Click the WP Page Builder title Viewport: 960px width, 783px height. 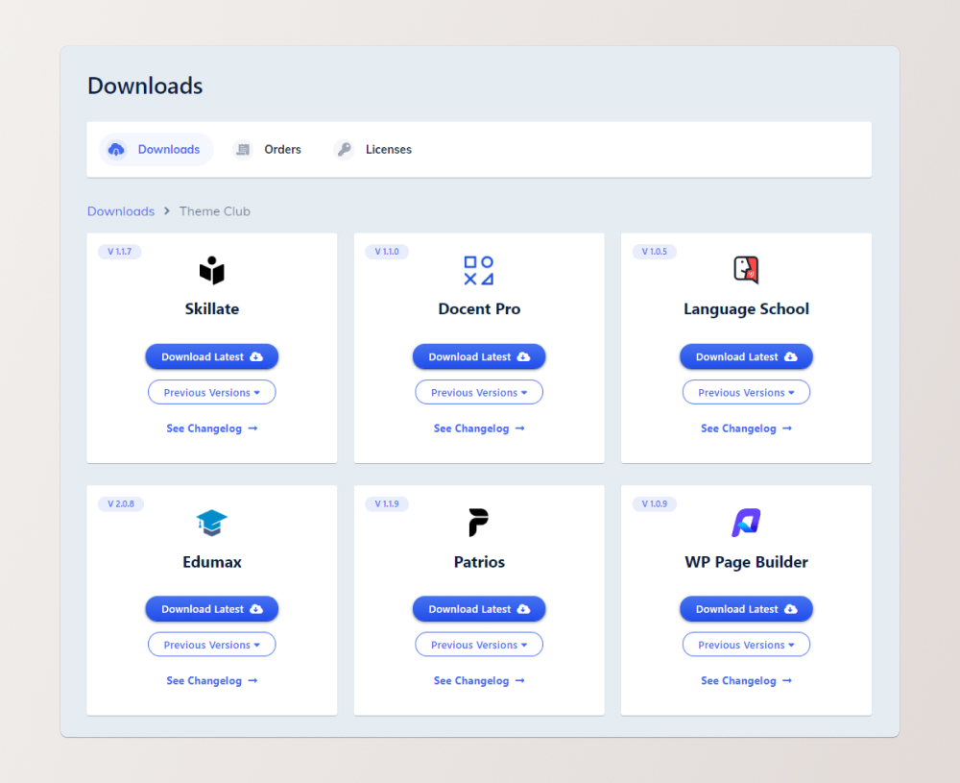click(x=746, y=562)
